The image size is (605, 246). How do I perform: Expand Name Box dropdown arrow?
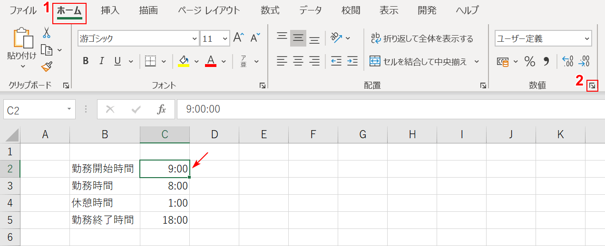(x=69, y=110)
